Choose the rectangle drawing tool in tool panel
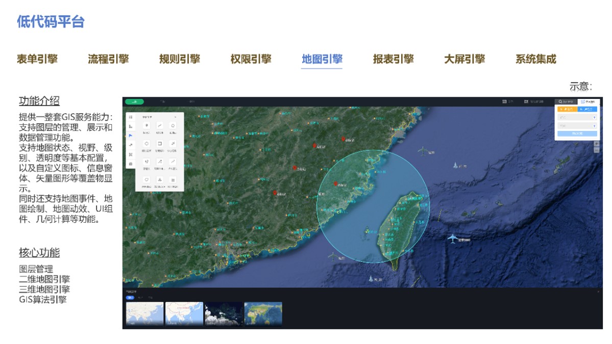 [x=160, y=144]
